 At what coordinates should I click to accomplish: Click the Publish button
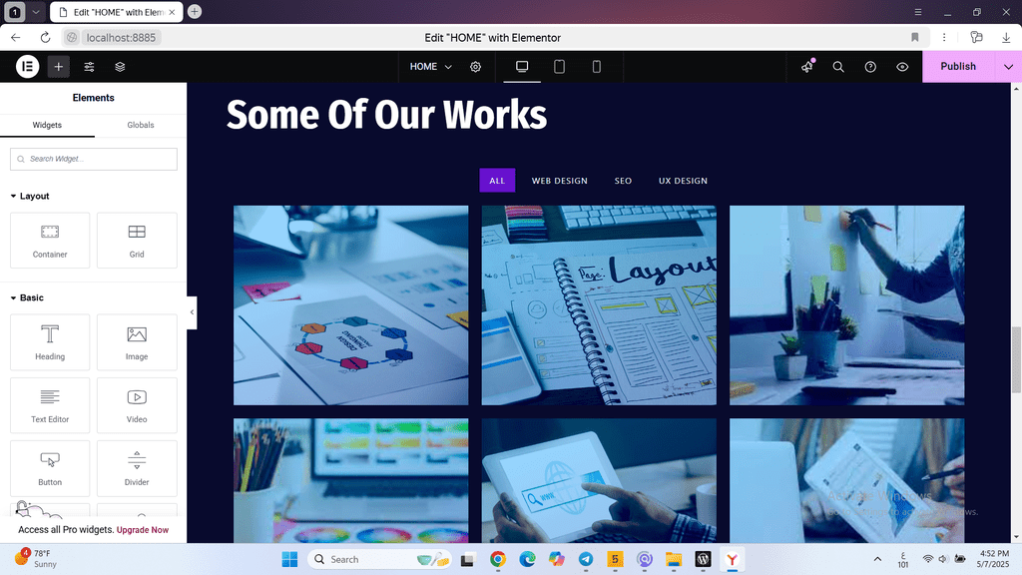pos(958,67)
